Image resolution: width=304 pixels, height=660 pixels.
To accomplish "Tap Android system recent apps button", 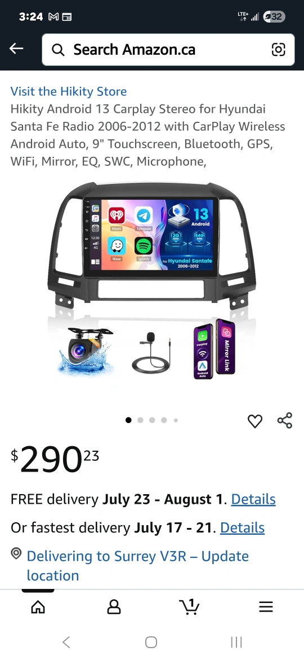I will 236,642.
